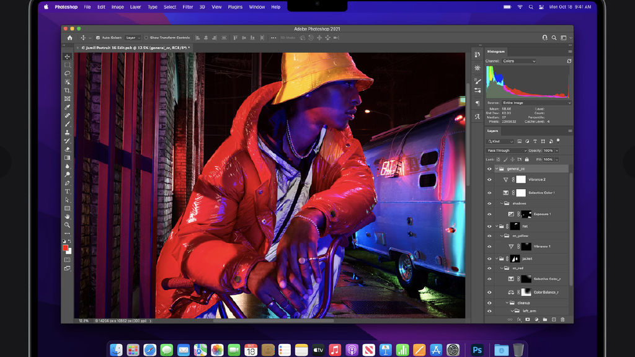Open the Pass Through blend mode dropdown
Screen dimensions: 635x357
pyautogui.click(x=505, y=151)
